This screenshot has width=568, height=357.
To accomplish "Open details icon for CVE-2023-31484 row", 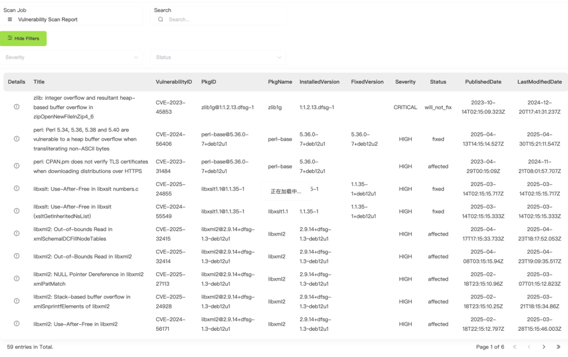I will pyautogui.click(x=17, y=166).
